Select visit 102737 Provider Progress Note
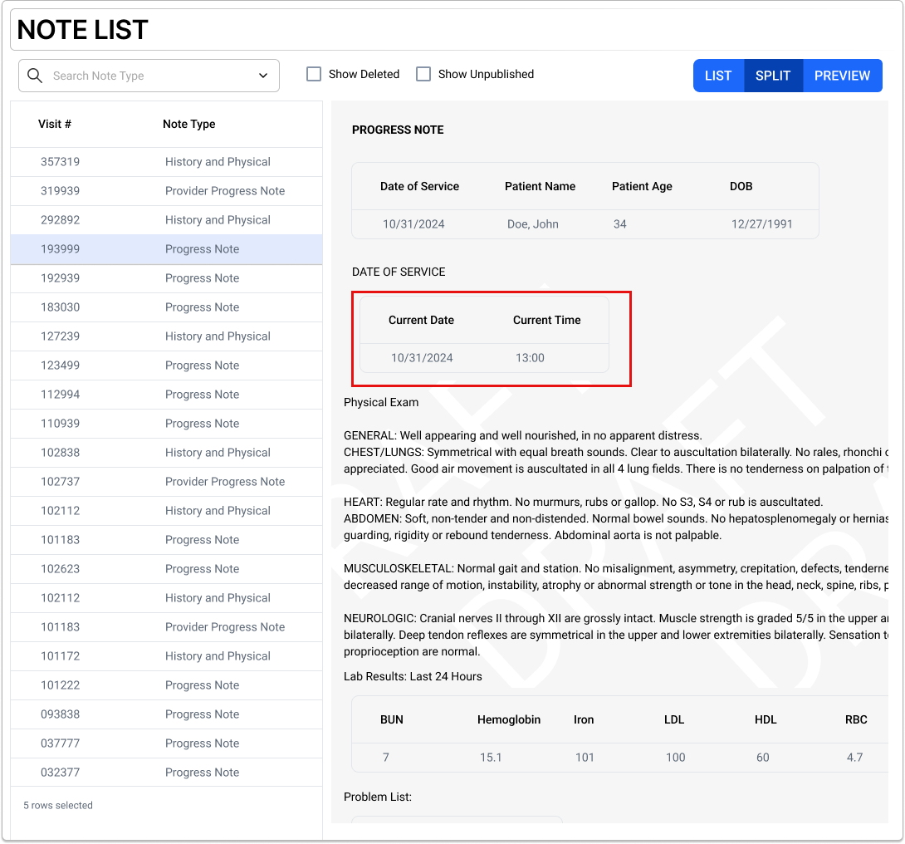Image resolution: width=905 pixels, height=844 pixels. click(x=166, y=482)
